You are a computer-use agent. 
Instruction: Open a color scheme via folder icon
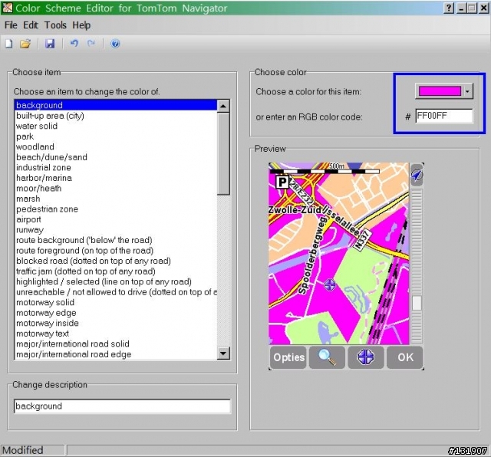point(25,44)
